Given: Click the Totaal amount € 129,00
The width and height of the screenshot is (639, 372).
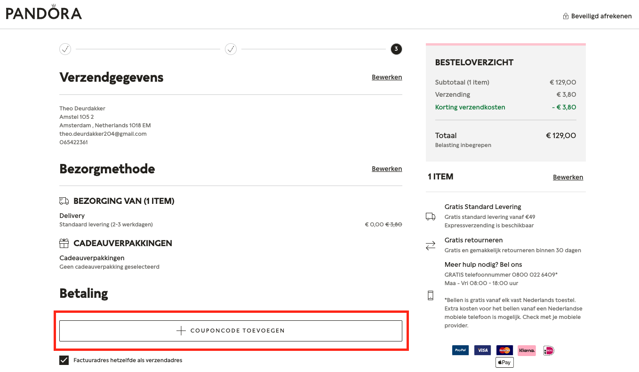Looking at the screenshot, I should coord(561,136).
